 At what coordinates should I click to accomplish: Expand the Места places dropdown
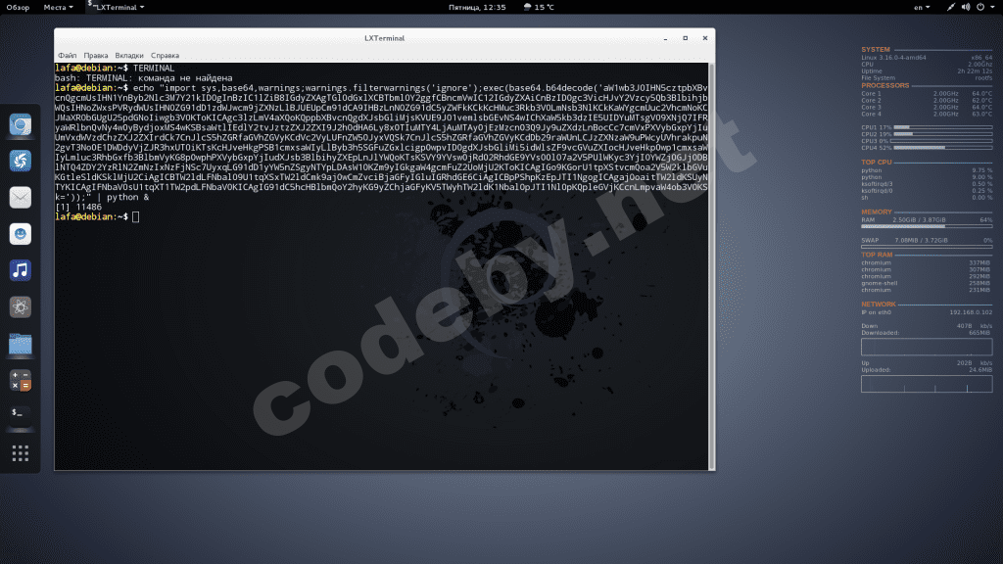pos(58,7)
